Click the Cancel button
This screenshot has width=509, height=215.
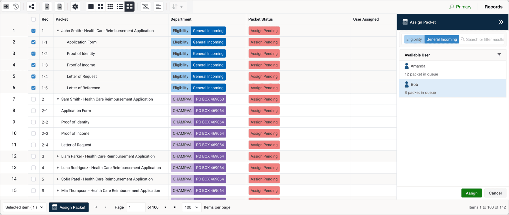point(495,193)
